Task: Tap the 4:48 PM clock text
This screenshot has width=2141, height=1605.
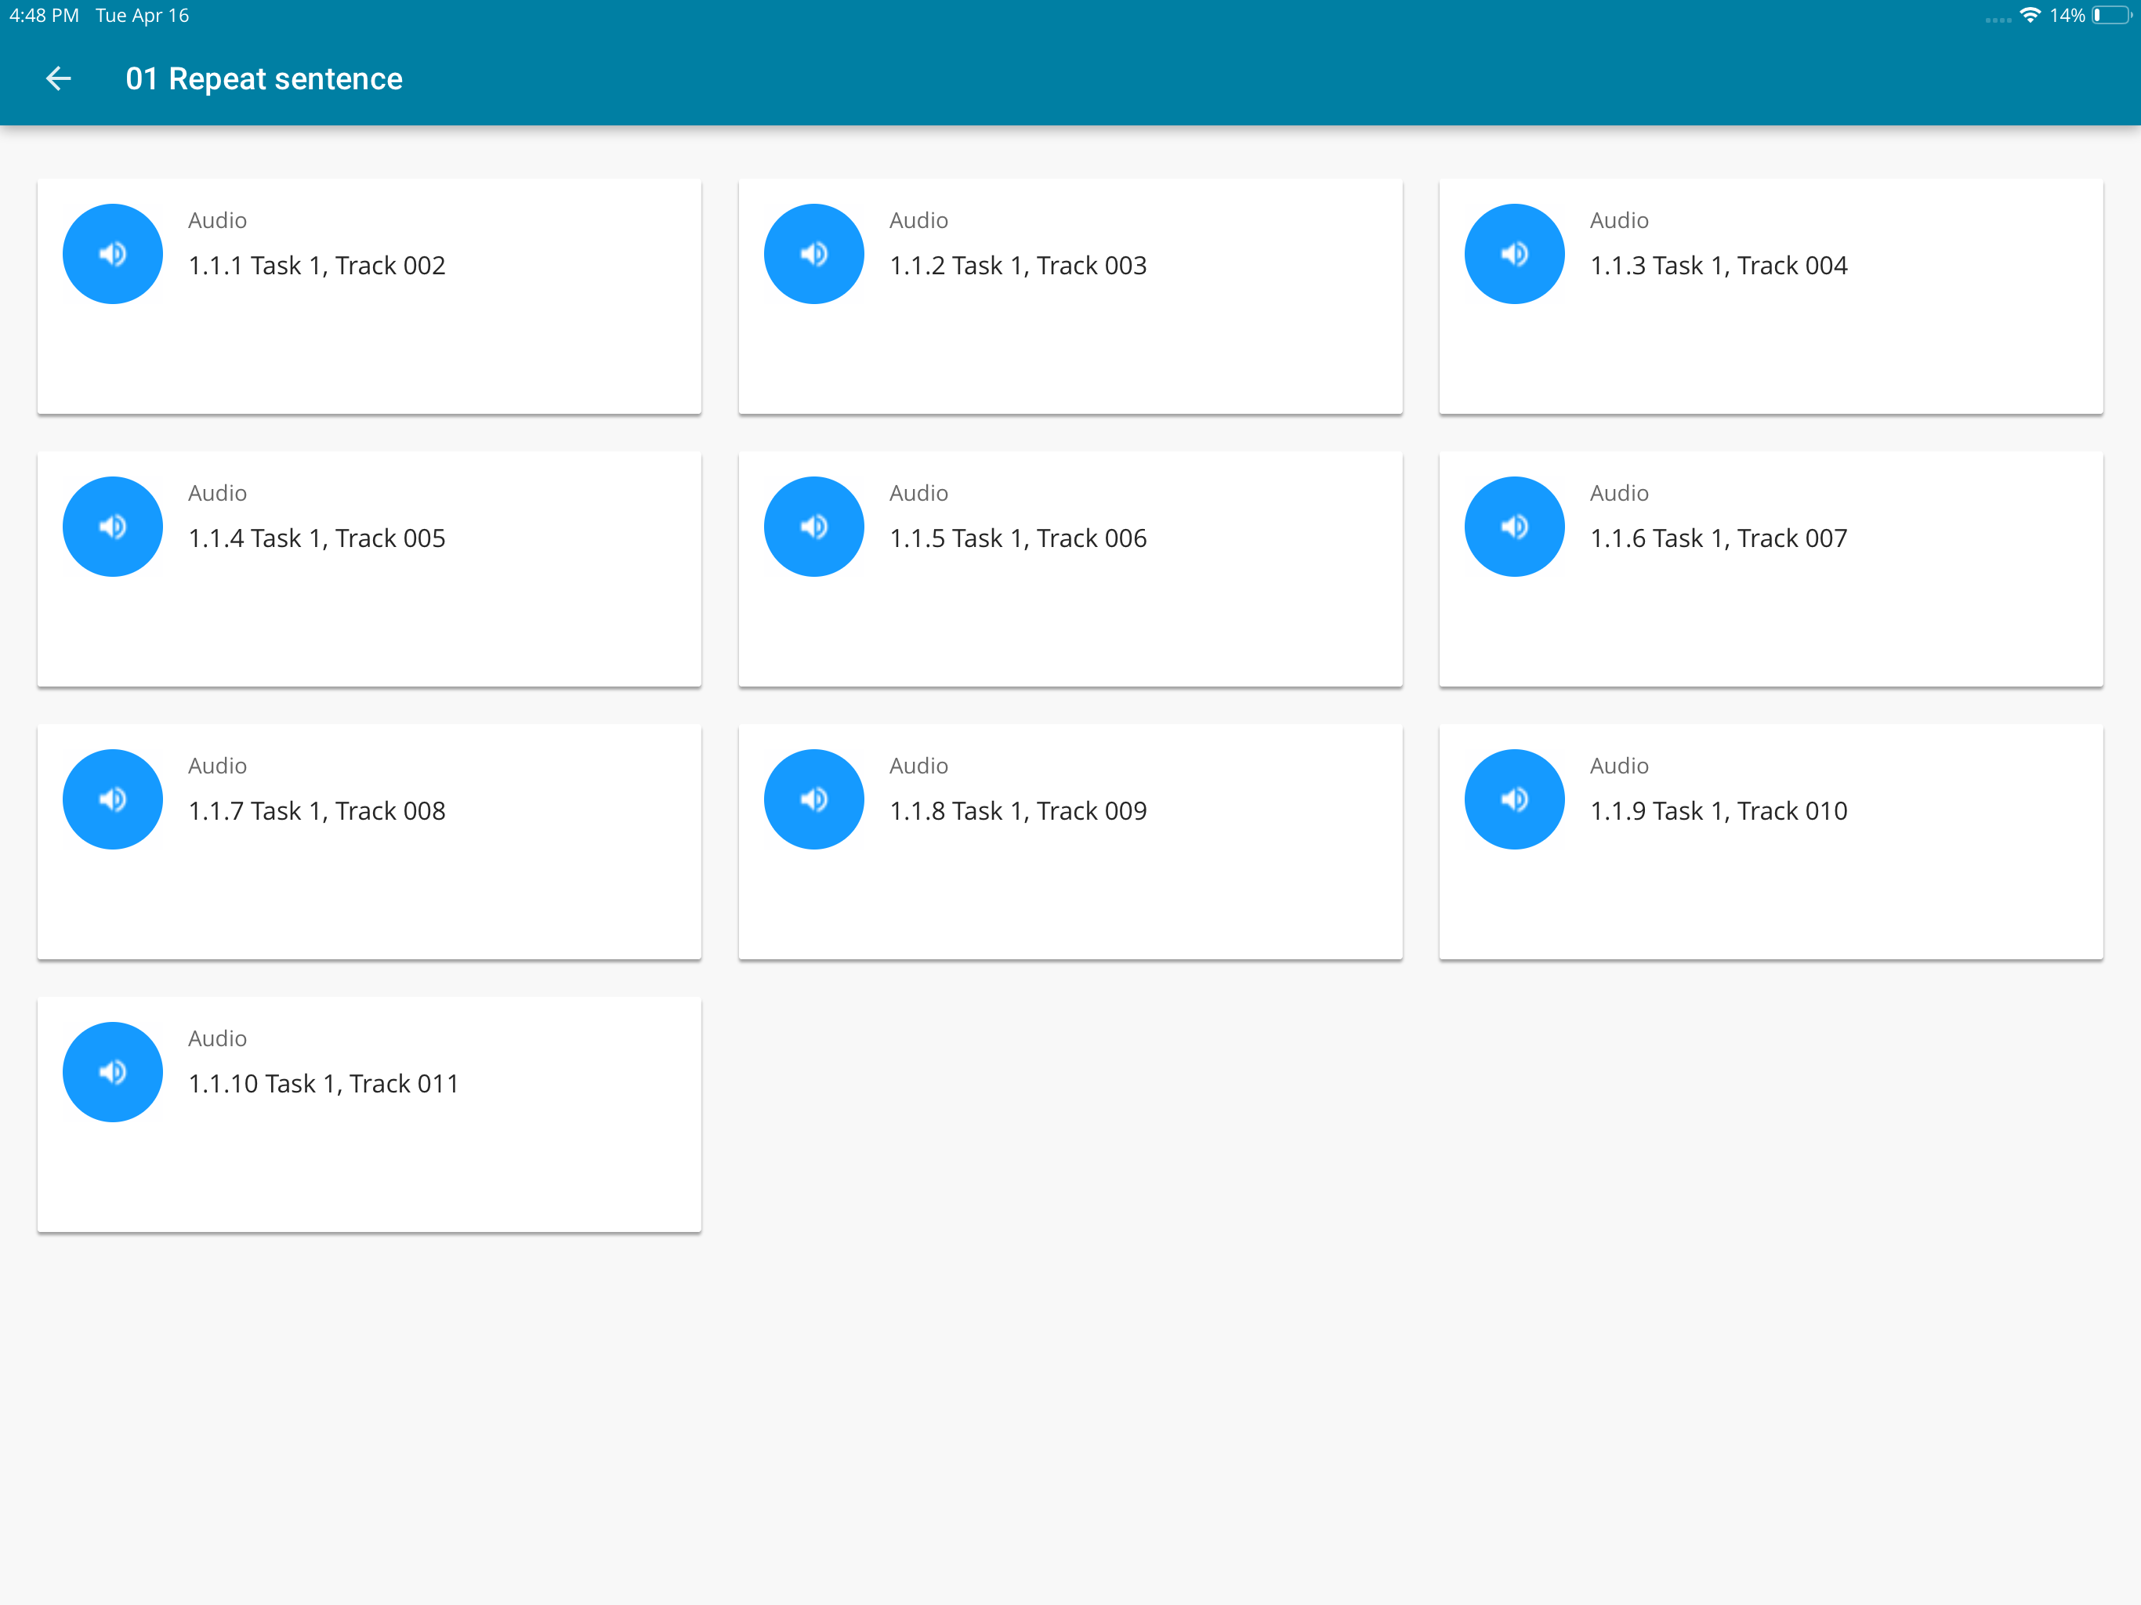Action: (x=45, y=16)
